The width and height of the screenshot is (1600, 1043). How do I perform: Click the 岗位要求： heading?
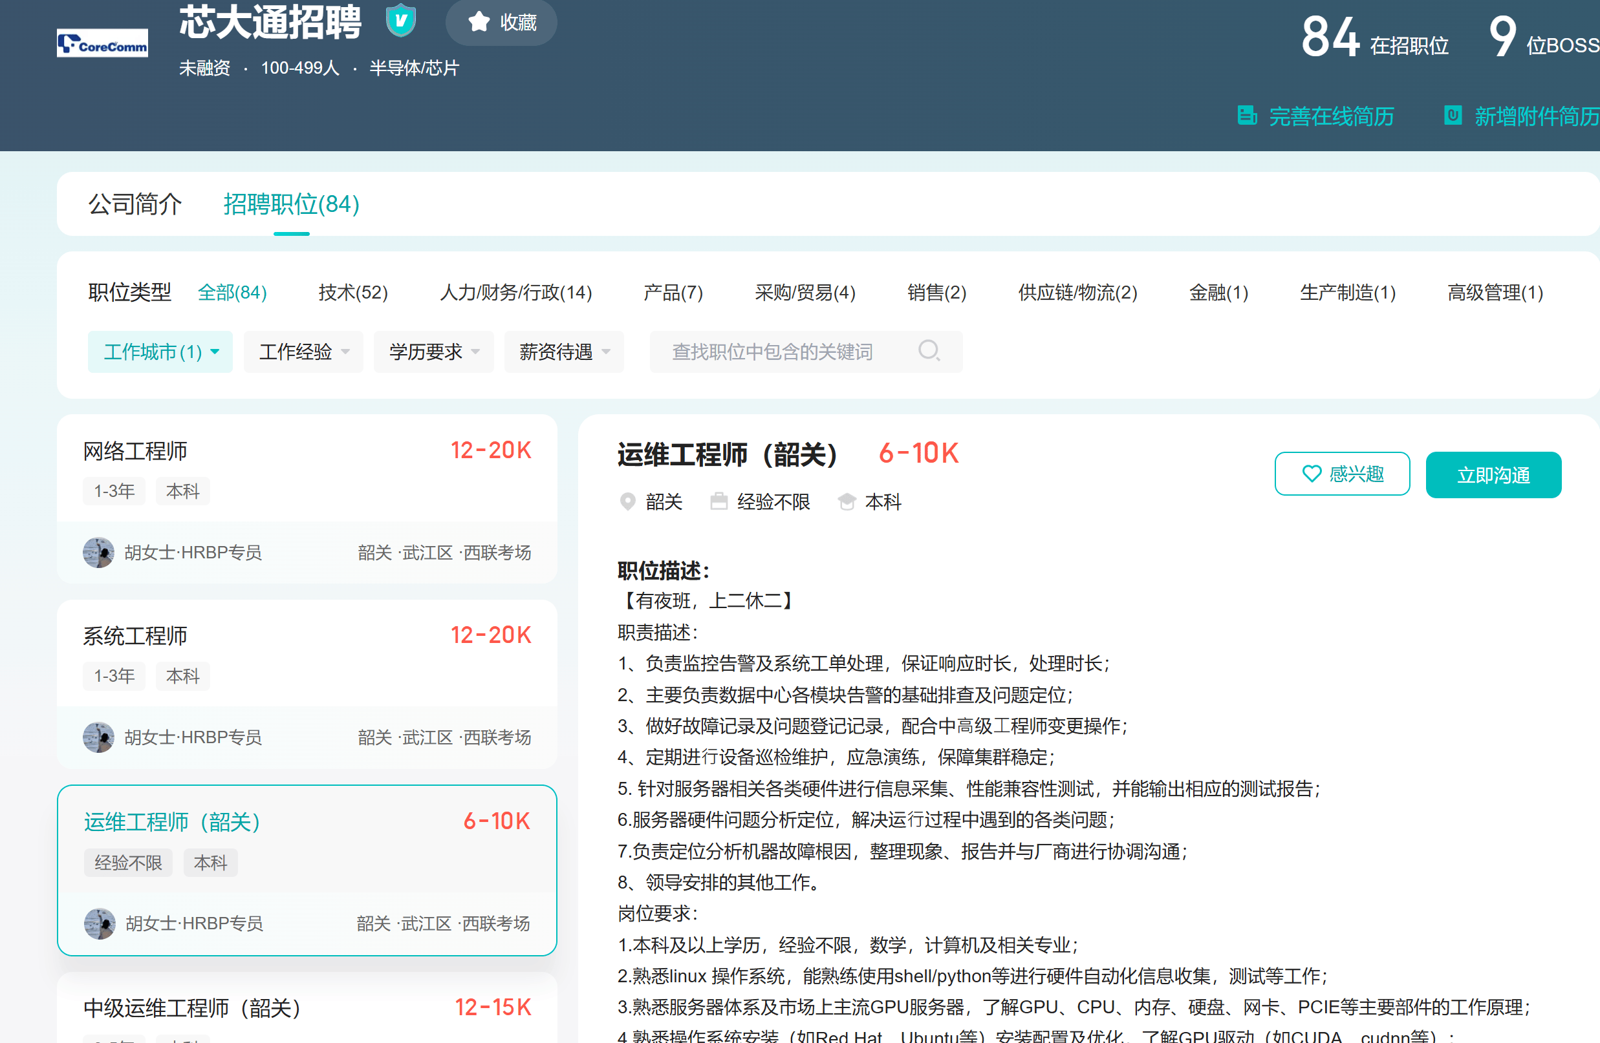[658, 913]
